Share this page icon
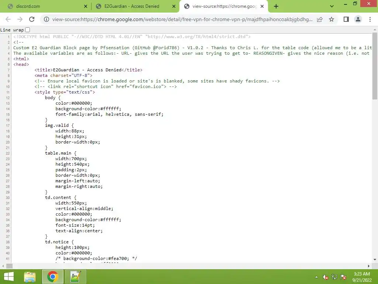This screenshot has width=378, height=284. (x=320, y=19)
